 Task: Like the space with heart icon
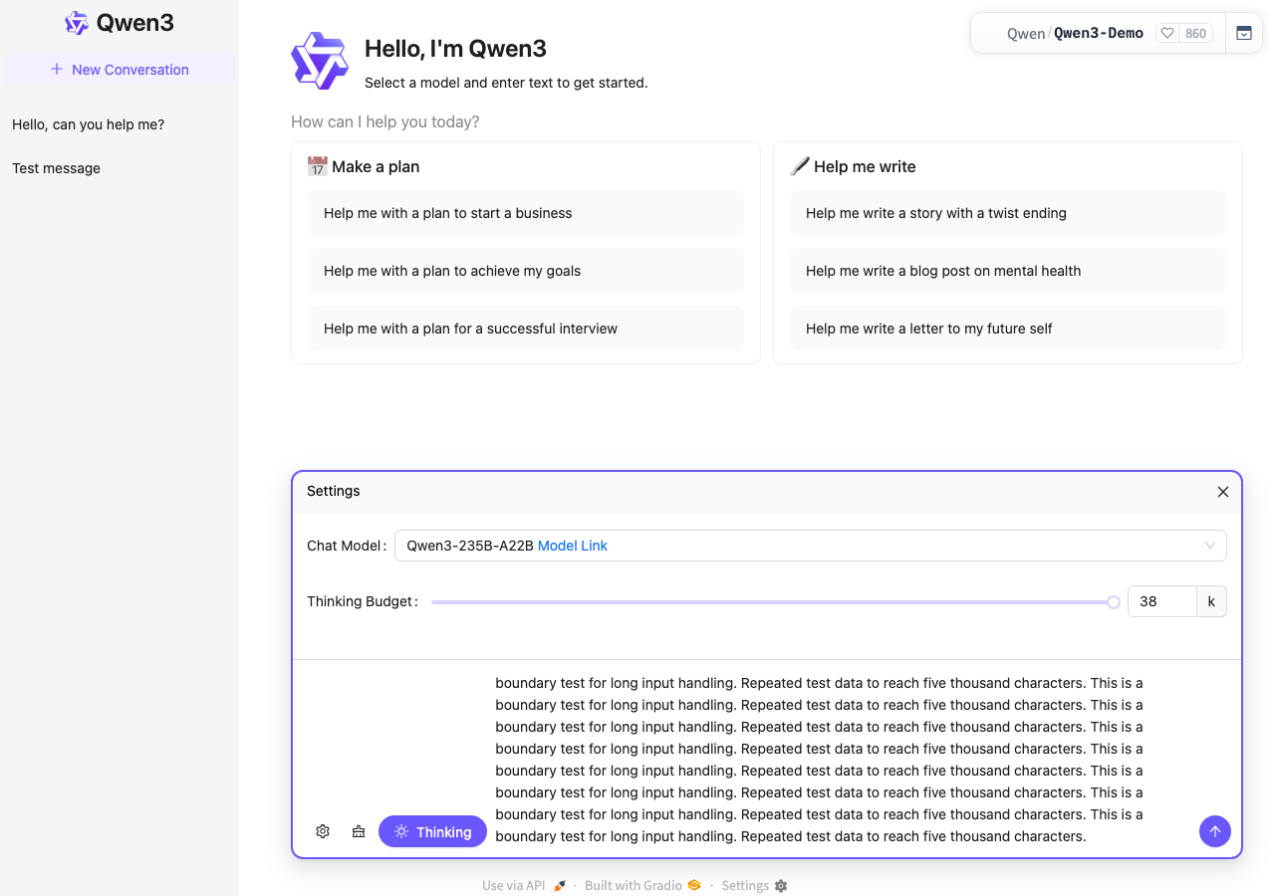[1167, 33]
